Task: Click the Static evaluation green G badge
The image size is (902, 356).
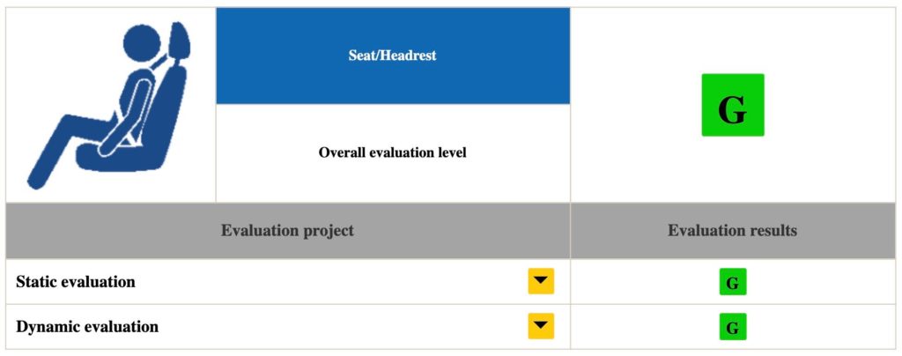Action: click(732, 282)
